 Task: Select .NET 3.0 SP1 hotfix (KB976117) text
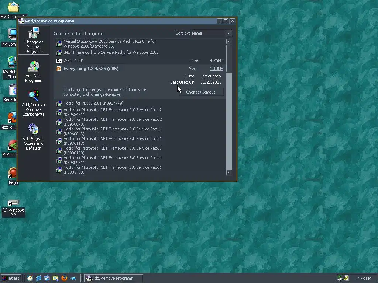113,141
